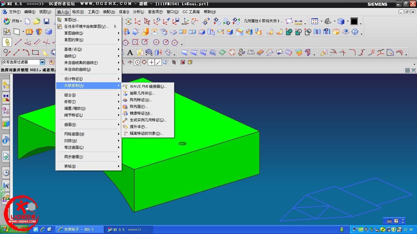Open the GC 工具箱 menu
Image resolution: width=417 pixels, height=234 pixels.
pos(191,12)
